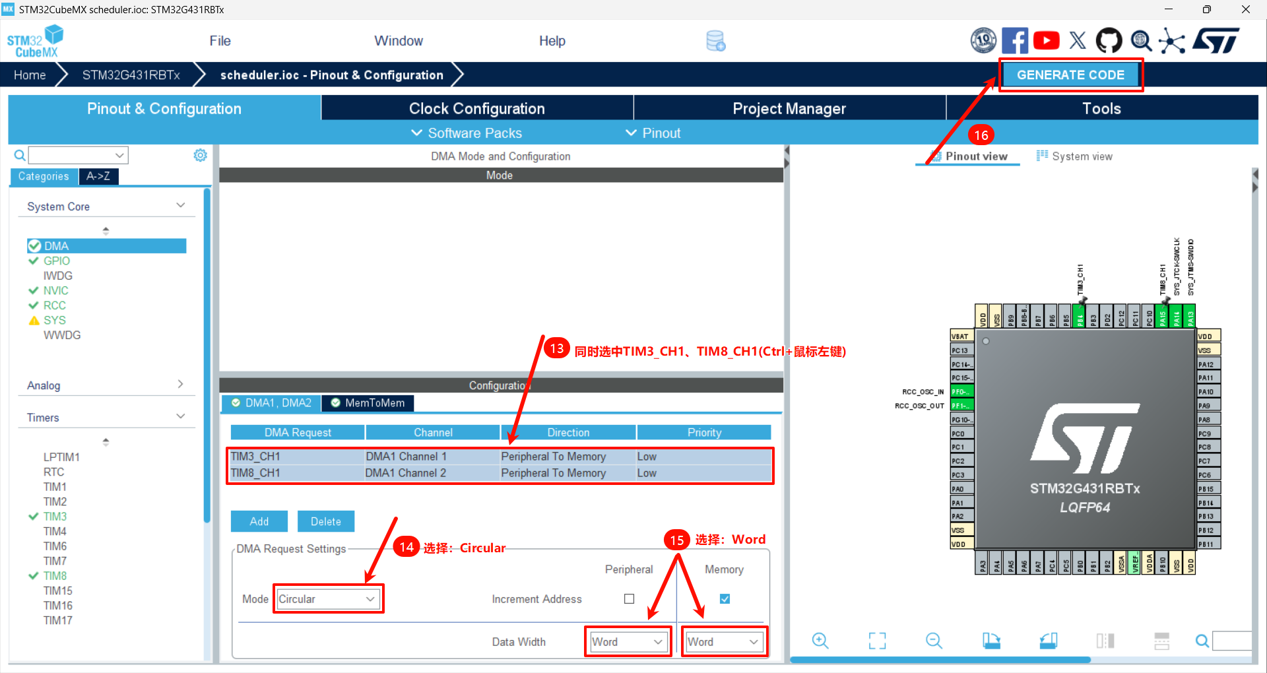
Task: Click the globe search icon in header
Action: coord(1141,40)
